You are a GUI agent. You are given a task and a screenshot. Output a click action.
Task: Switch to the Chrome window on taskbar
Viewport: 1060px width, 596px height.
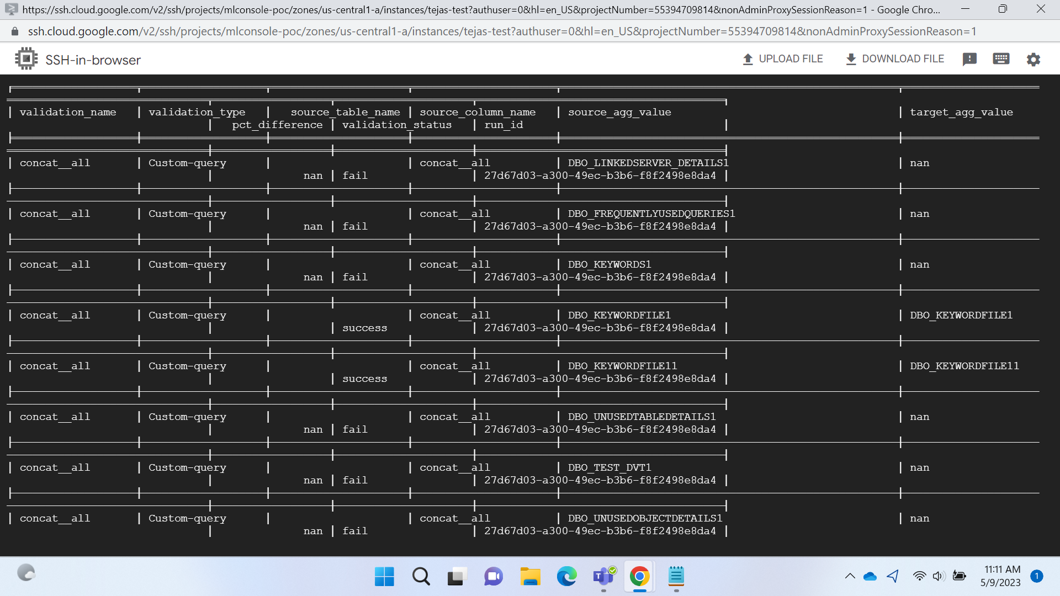(x=639, y=576)
